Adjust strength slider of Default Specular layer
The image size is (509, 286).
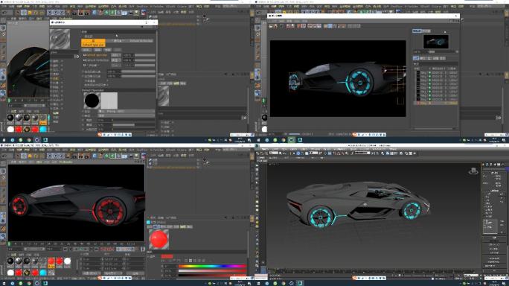[145, 55]
